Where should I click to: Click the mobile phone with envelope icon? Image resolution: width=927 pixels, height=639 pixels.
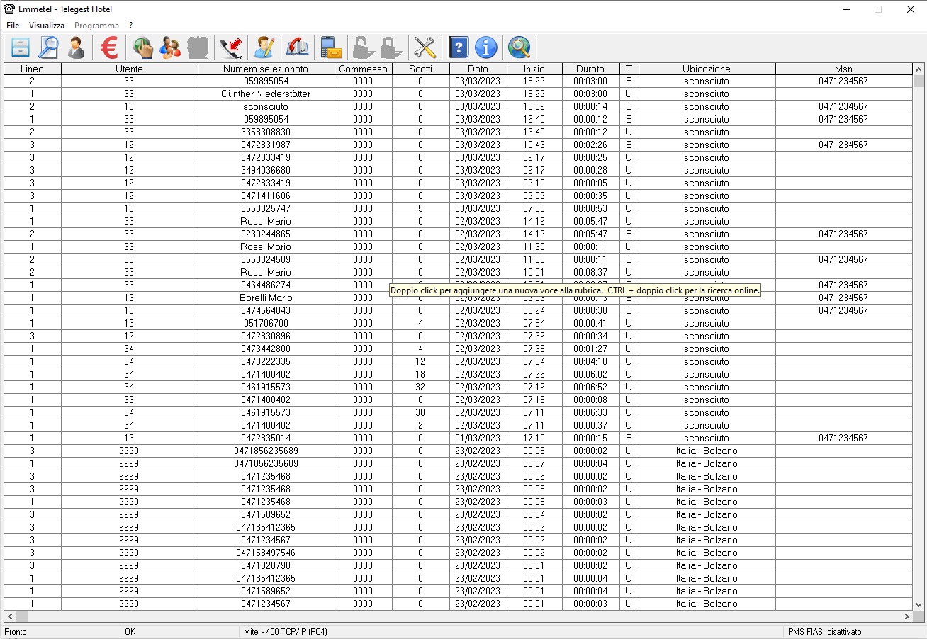click(x=330, y=48)
